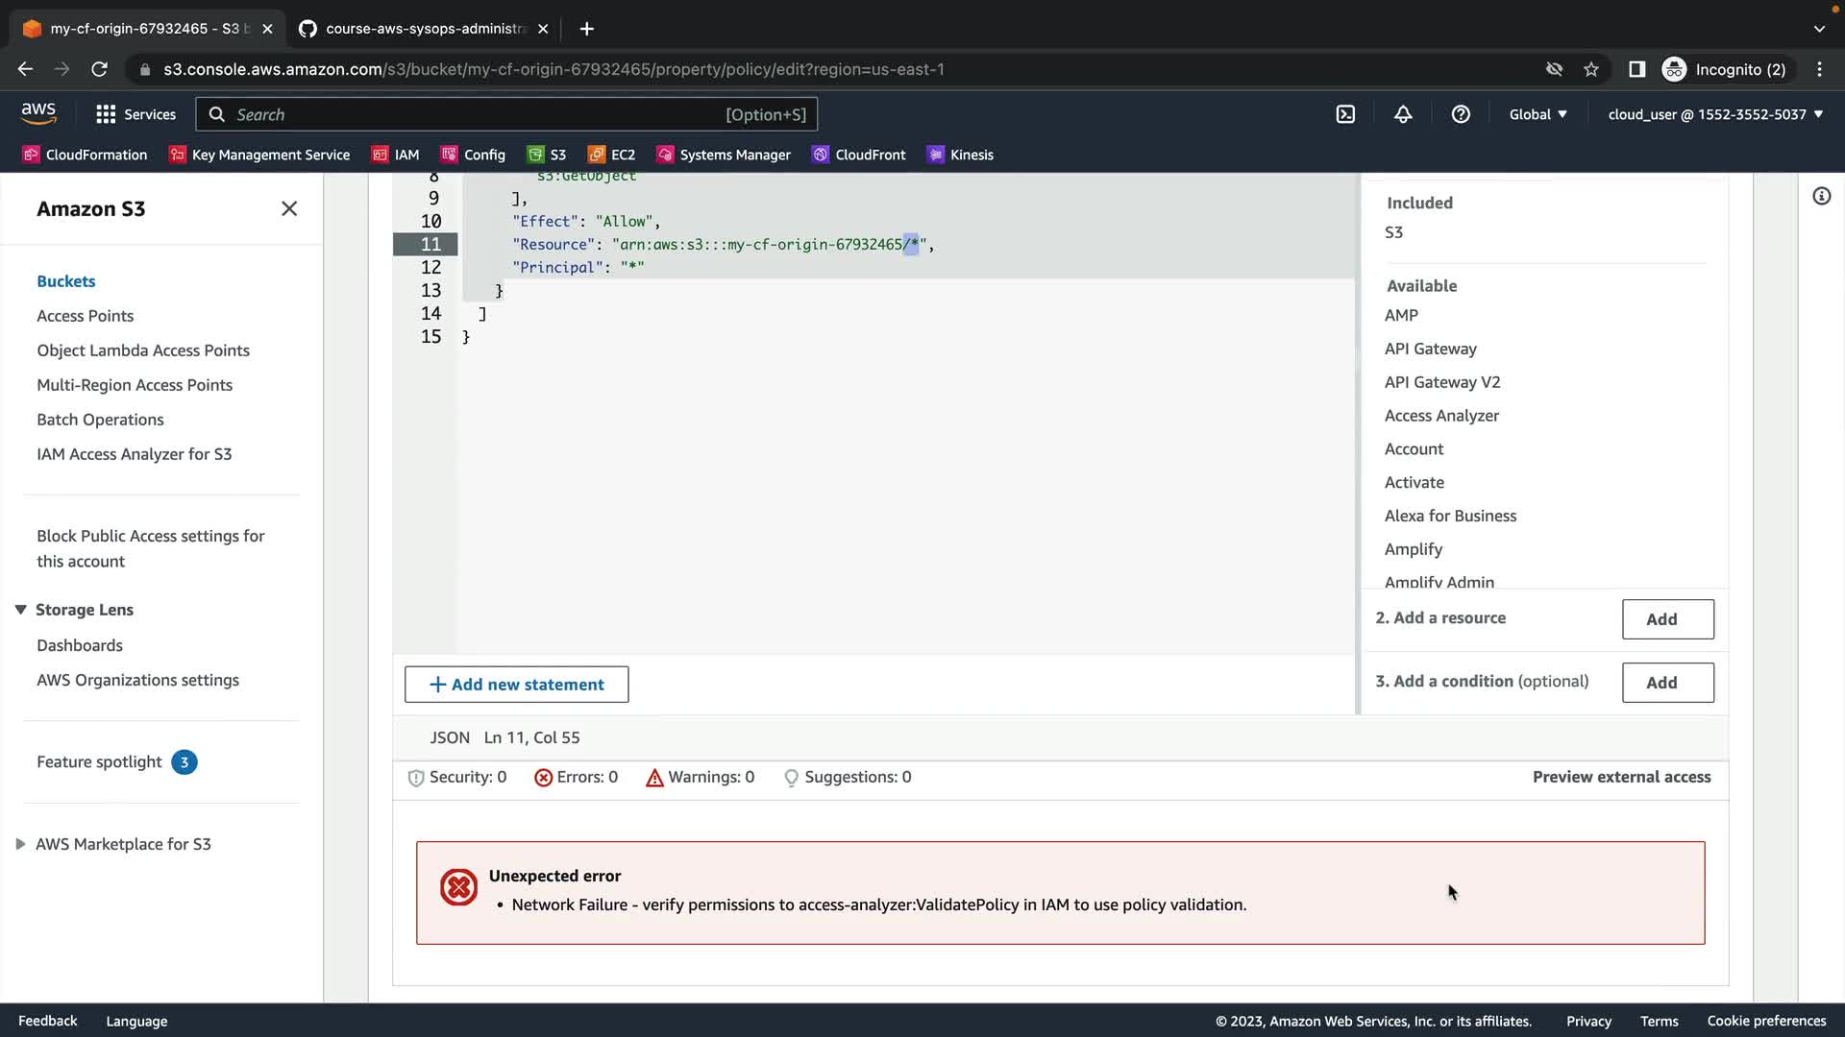Open the notifications bell

(1403, 114)
